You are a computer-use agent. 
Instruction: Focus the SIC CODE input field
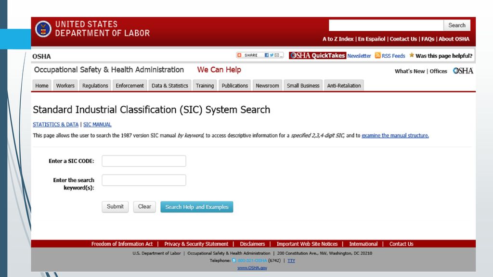[143, 161]
